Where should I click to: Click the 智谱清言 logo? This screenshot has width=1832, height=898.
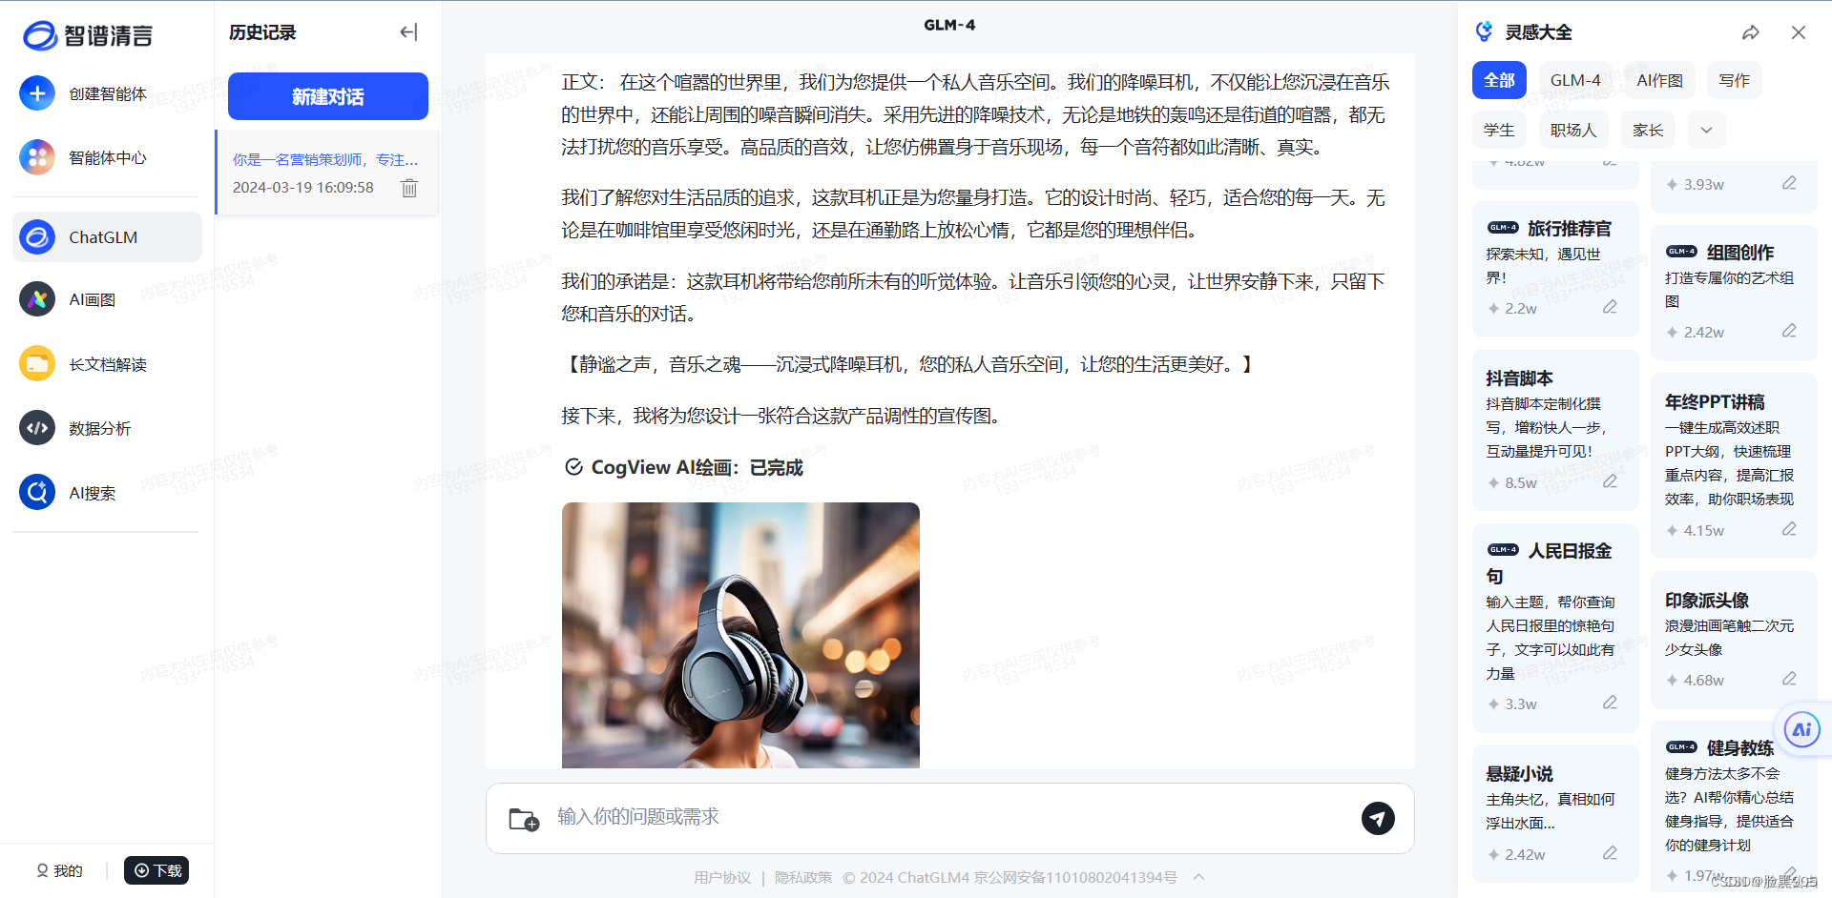pyautogui.click(x=88, y=35)
